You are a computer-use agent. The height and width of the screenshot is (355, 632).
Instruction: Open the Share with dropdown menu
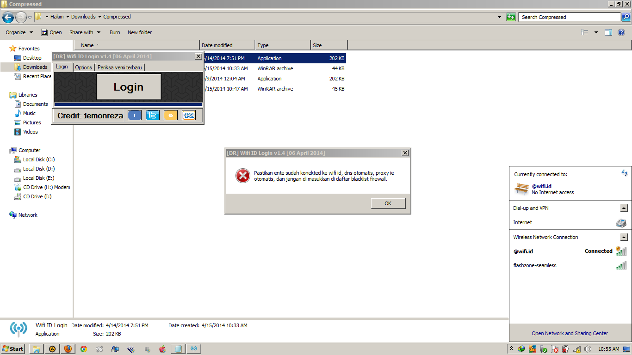[x=85, y=32]
